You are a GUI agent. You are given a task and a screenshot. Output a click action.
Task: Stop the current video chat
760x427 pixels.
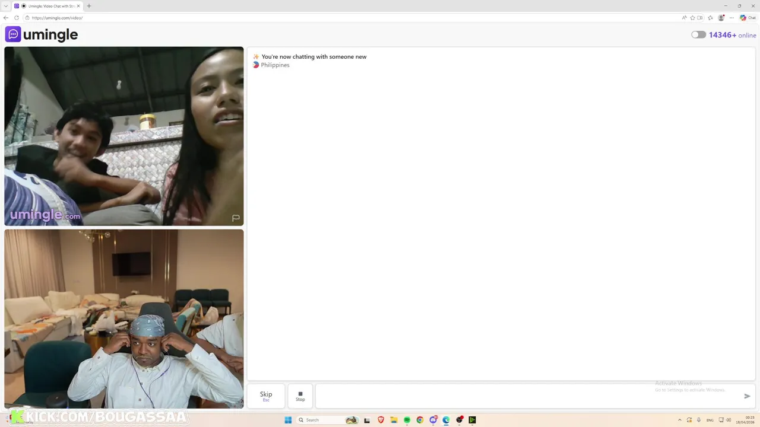(300, 396)
